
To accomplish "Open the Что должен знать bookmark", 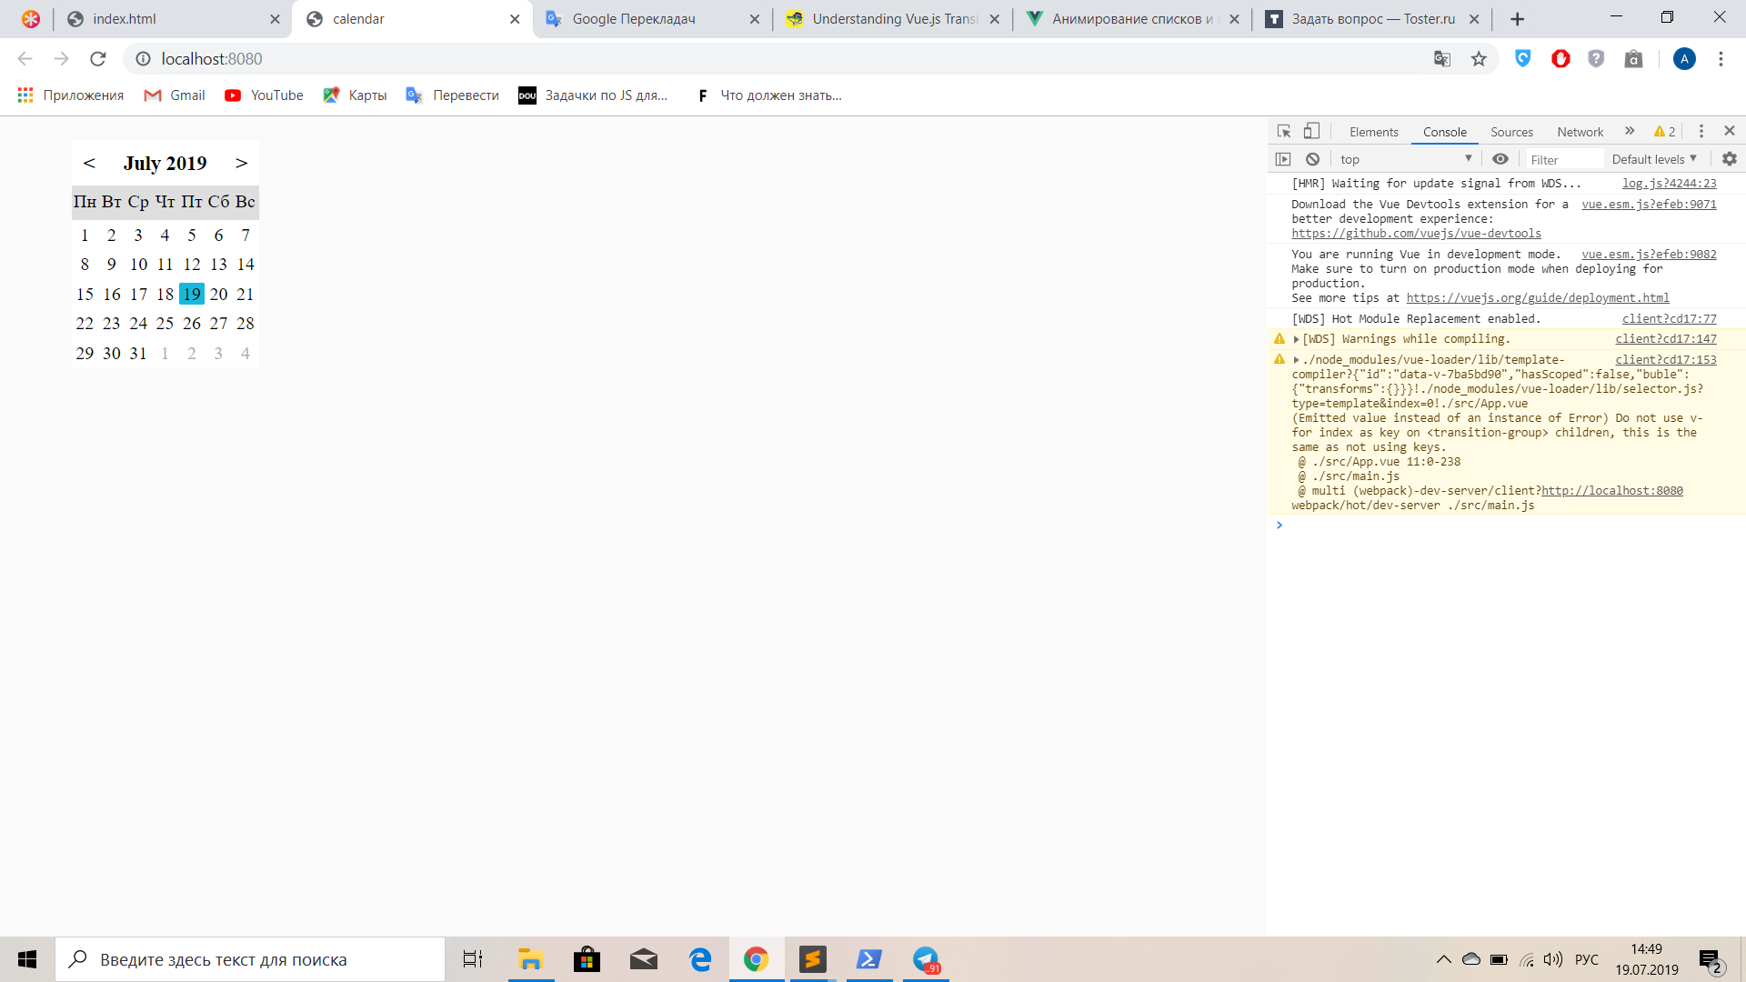I will (768, 95).
